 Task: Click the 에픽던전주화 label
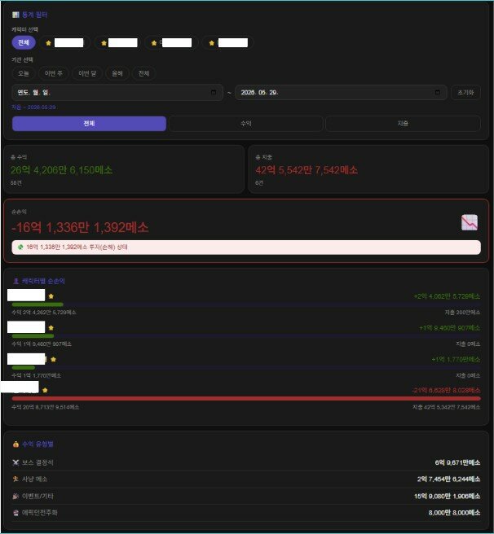point(40,513)
